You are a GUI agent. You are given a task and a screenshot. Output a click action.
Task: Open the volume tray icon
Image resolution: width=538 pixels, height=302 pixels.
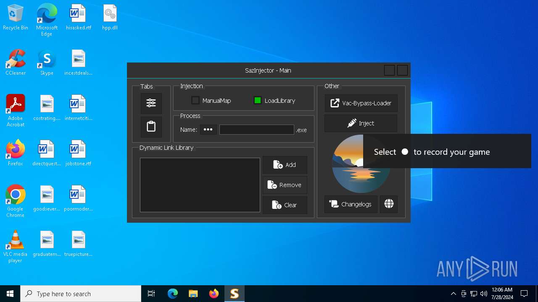tap(484, 294)
